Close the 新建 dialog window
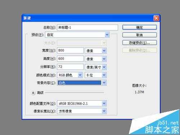 (156, 18)
